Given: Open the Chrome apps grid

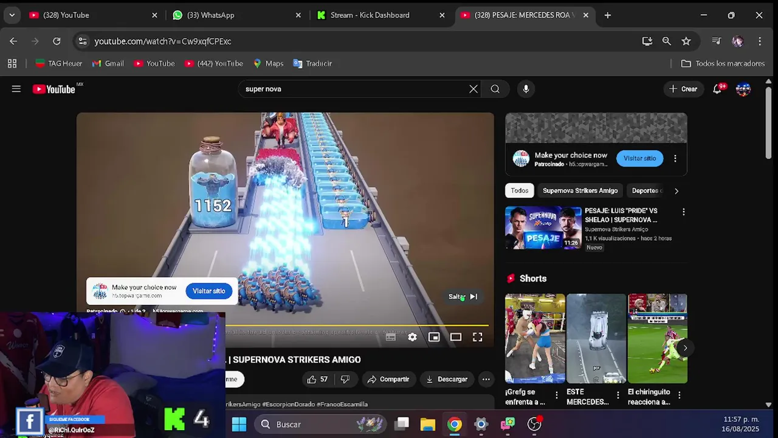Looking at the screenshot, I should point(12,63).
